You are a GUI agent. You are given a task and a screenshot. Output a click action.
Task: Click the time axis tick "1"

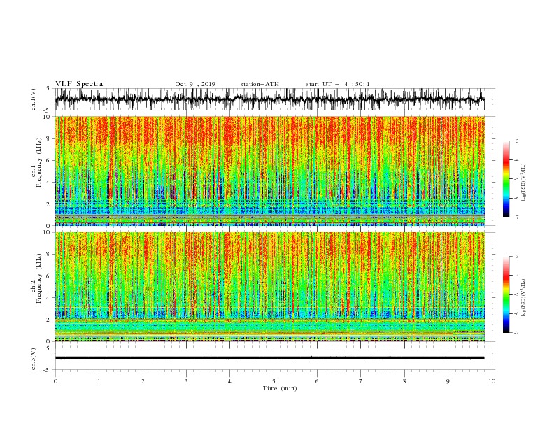(x=99, y=381)
